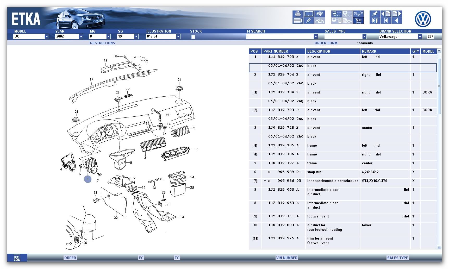Open the ILLUSTRATION dropdown
The width and height of the screenshot is (449, 269).
pyautogui.click(x=178, y=36)
